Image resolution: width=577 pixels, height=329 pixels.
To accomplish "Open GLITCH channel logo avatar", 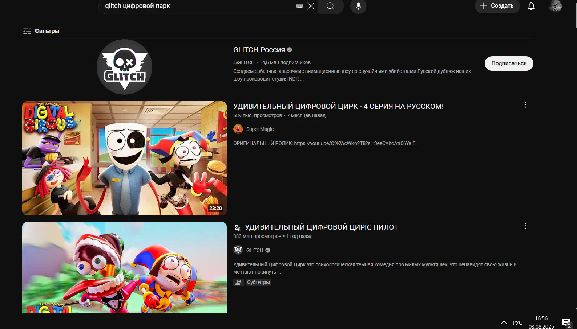I will pos(124,67).
